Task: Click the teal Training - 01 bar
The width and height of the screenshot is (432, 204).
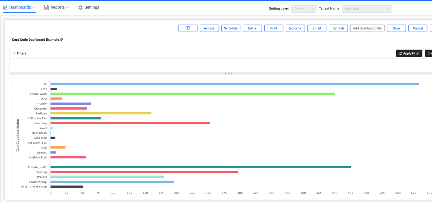Action: 200,167
